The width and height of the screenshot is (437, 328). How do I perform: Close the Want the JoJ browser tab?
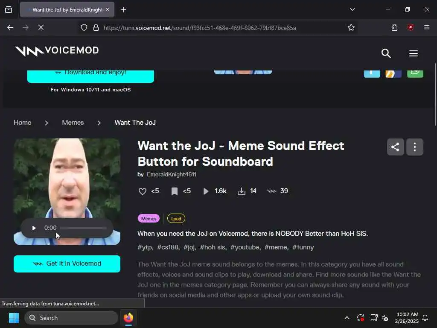click(x=108, y=10)
